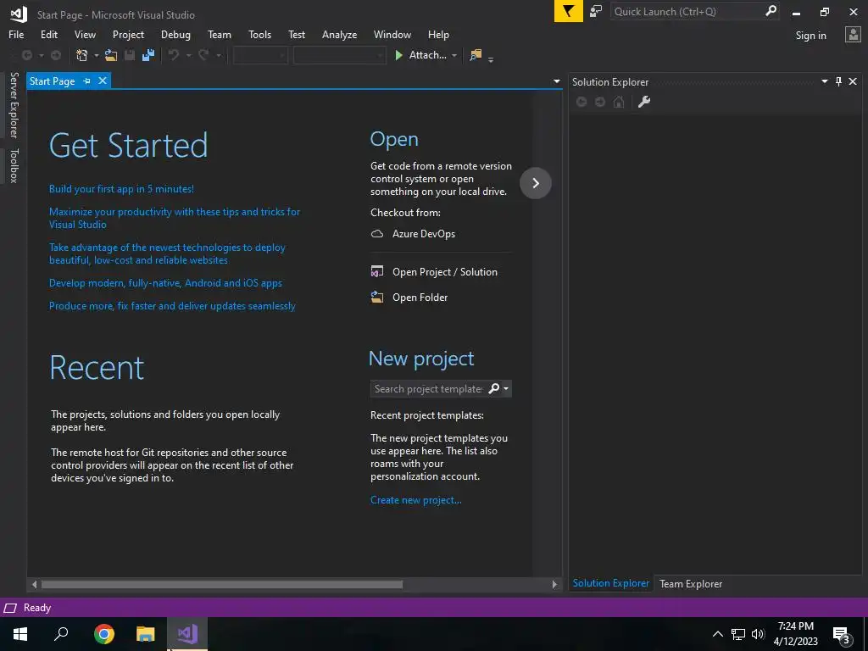Click the green Attach play icon
This screenshot has height=651, width=868.
coord(398,55)
